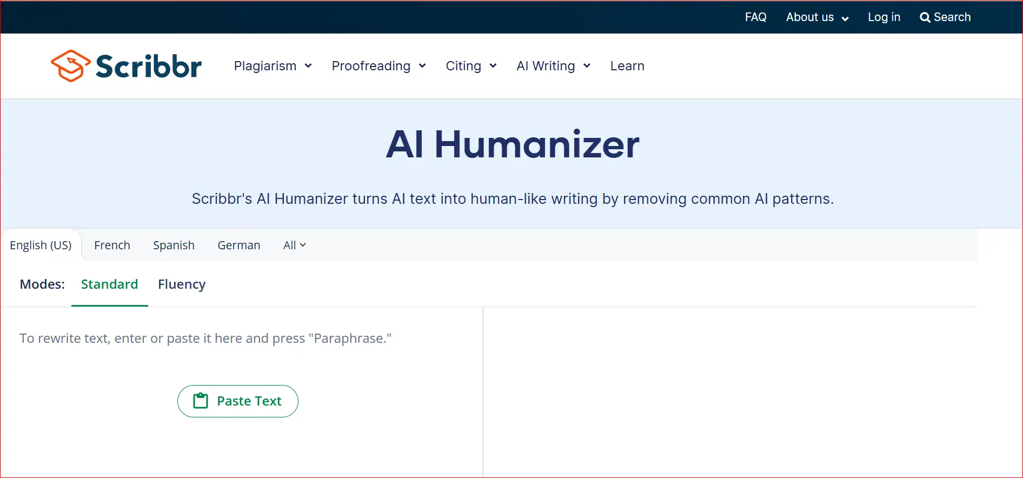Select the Fluency mode tab
The width and height of the screenshot is (1023, 478).
(x=182, y=284)
